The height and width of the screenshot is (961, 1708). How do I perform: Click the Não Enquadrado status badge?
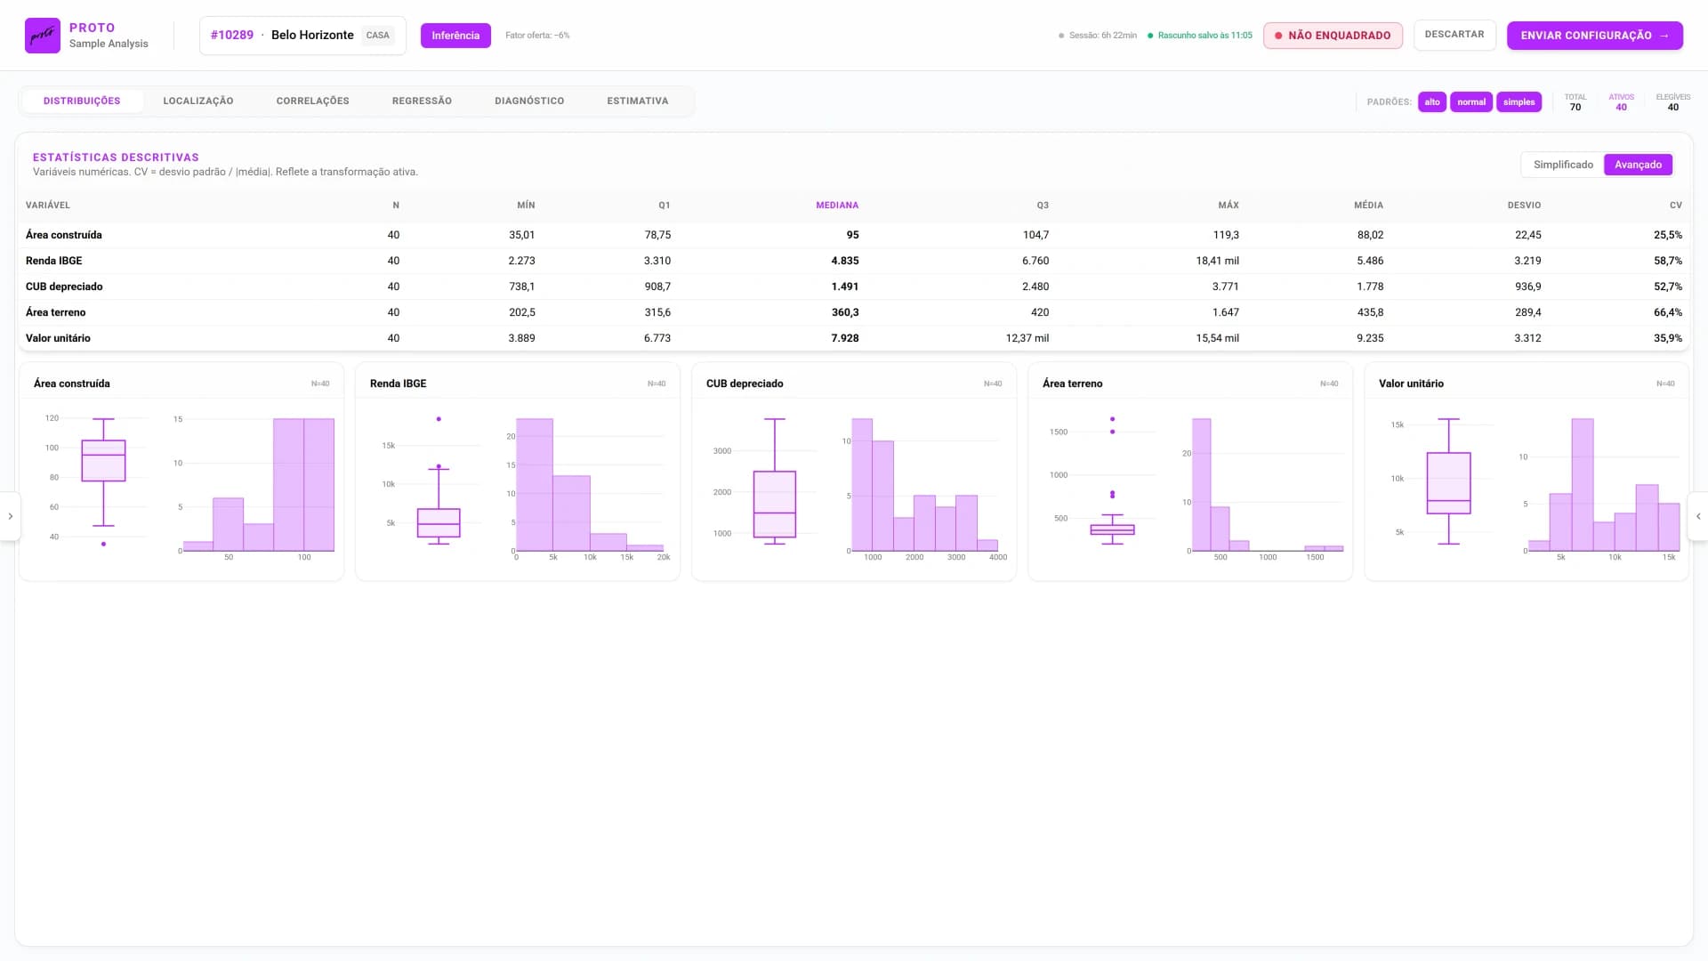pyautogui.click(x=1333, y=36)
